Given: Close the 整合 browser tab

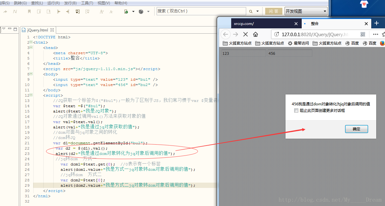Looking at the screenshot, I should click(367, 24).
